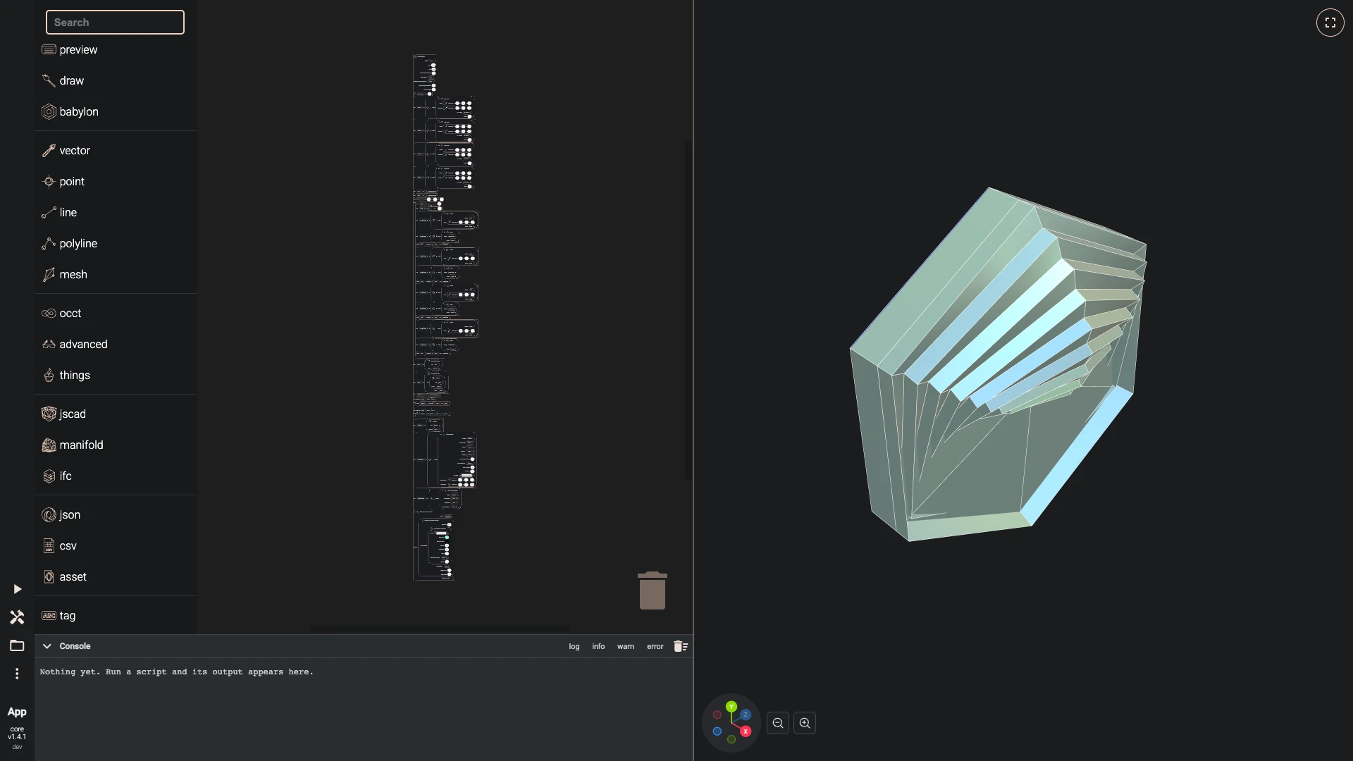
Task: Toggle the error console filter
Action: click(655, 646)
